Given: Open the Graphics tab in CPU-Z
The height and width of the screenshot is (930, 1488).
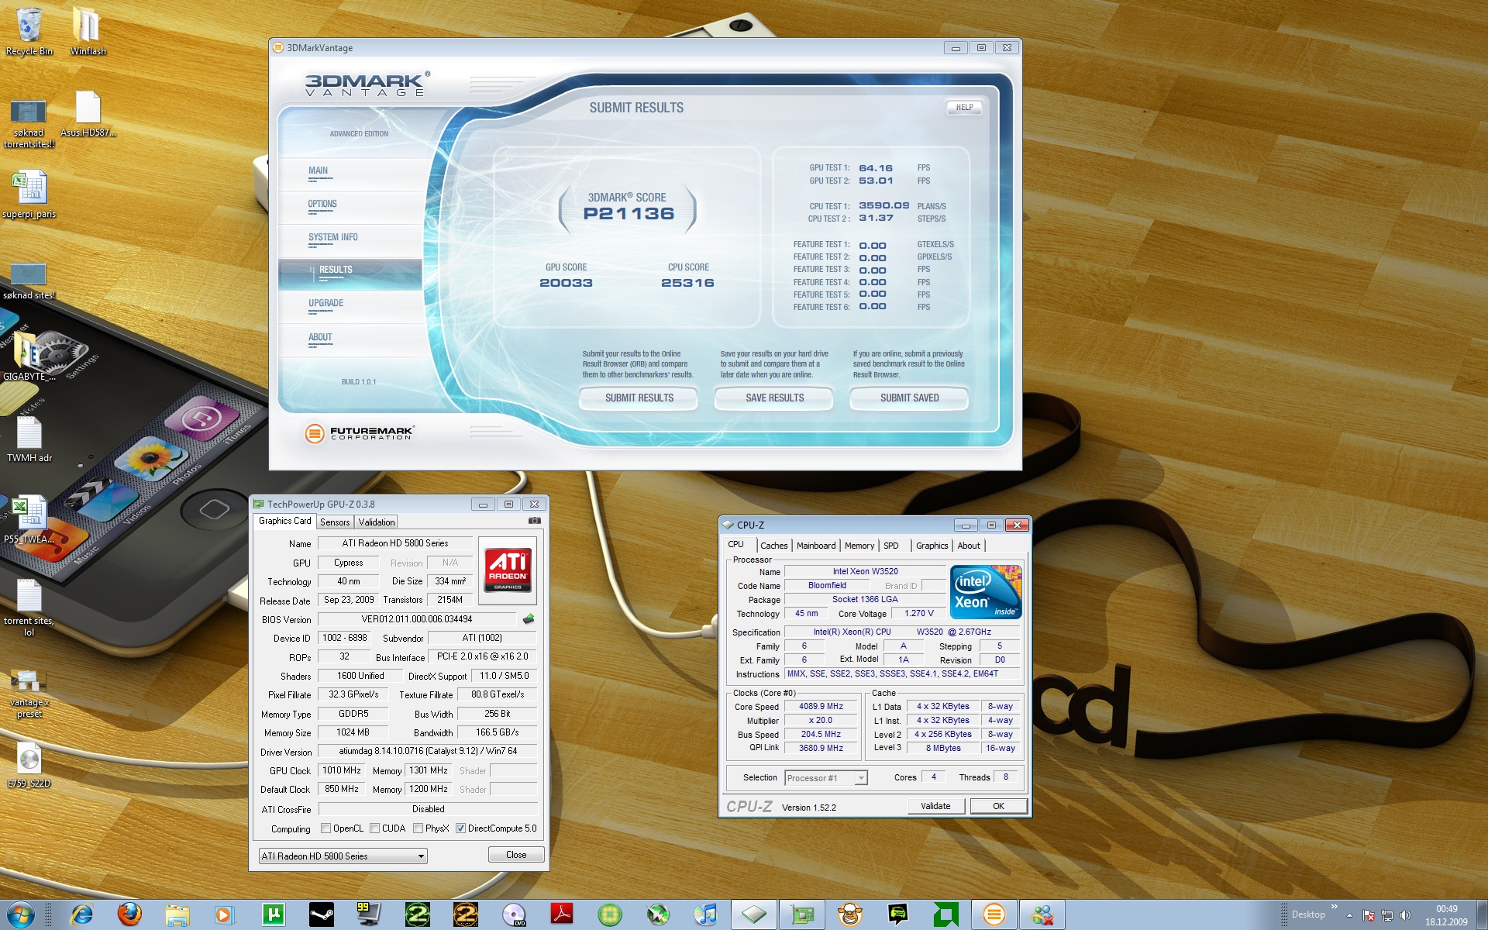Looking at the screenshot, I should (932, 546).
